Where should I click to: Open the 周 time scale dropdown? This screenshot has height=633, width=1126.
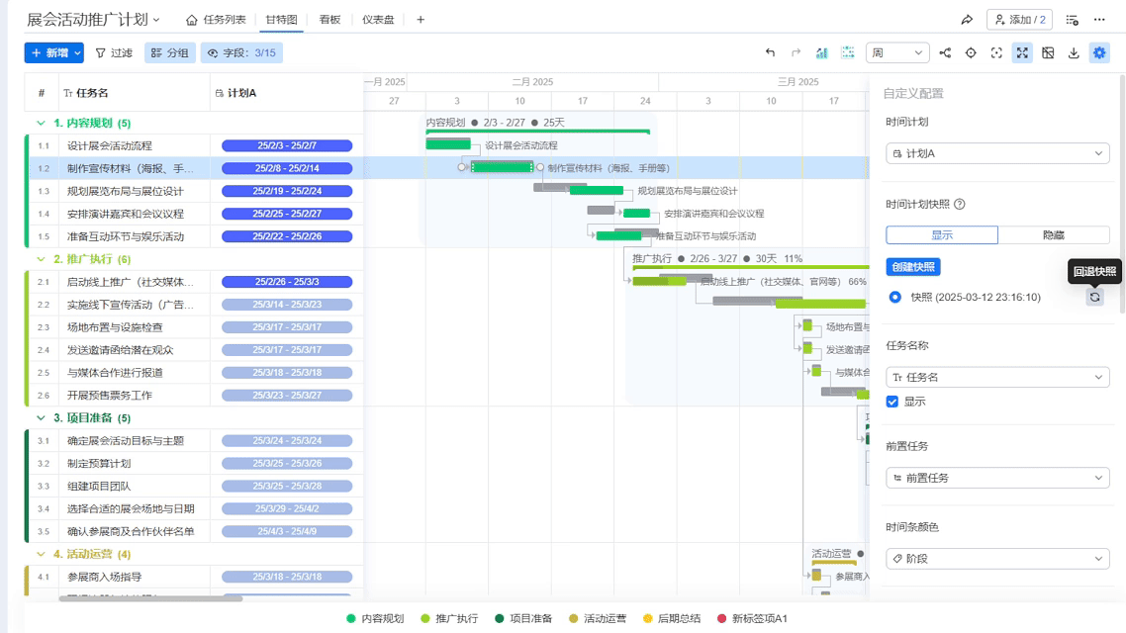click(896, 53)
